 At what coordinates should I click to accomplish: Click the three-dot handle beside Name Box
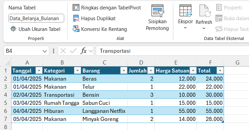coord(53,51)
